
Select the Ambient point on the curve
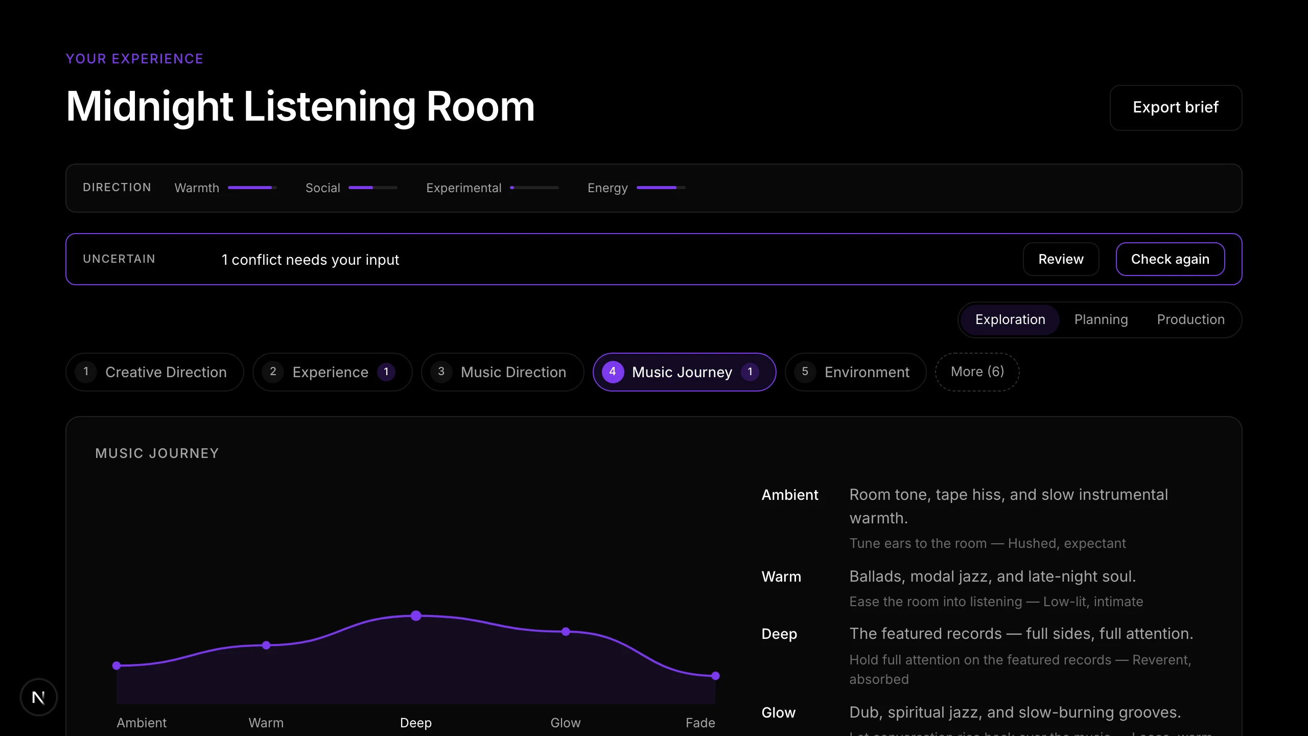click(116, 665)
